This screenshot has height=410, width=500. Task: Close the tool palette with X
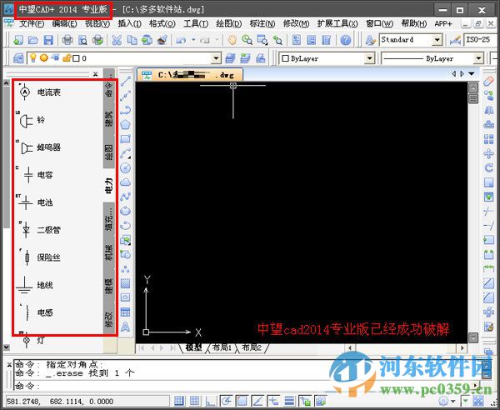pos(95,74)
